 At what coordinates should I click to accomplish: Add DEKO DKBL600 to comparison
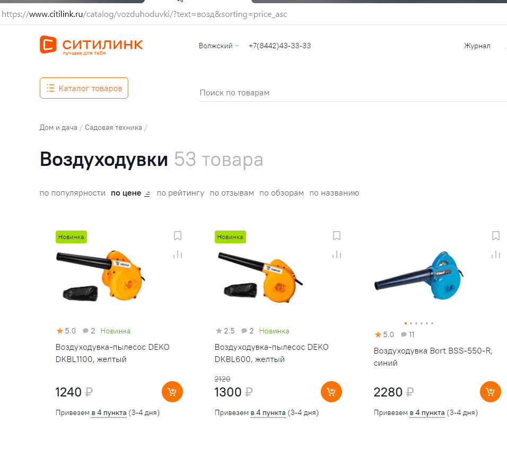(337, 254)
